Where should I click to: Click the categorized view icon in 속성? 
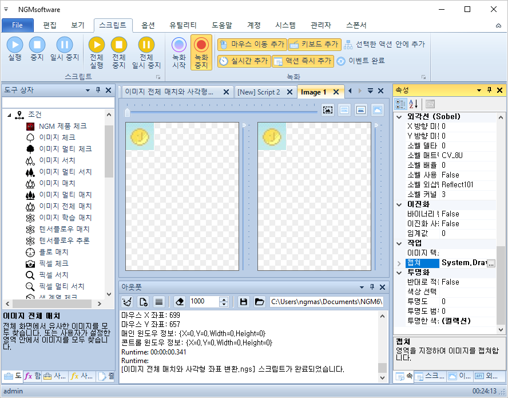(x=400, y=104)
